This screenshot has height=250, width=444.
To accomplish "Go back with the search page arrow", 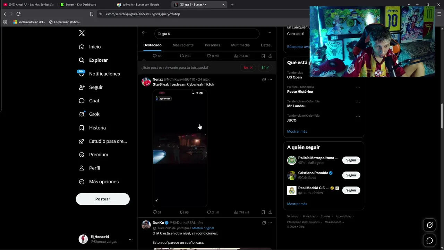I will click(144, 33).
